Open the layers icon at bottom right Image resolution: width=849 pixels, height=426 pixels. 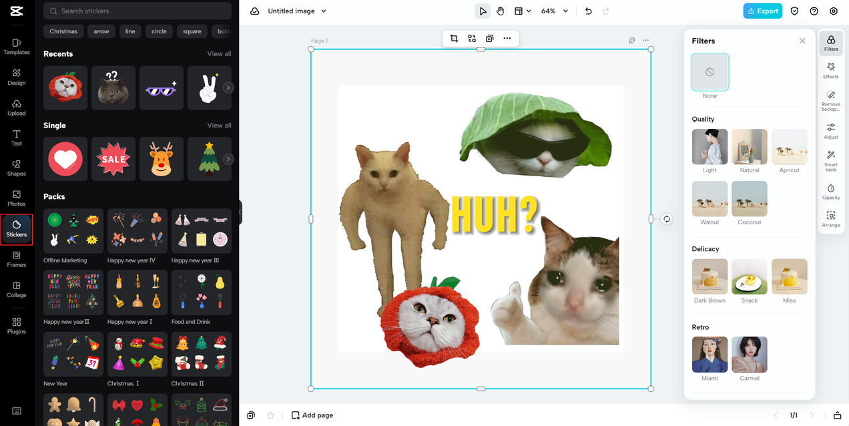838,415
